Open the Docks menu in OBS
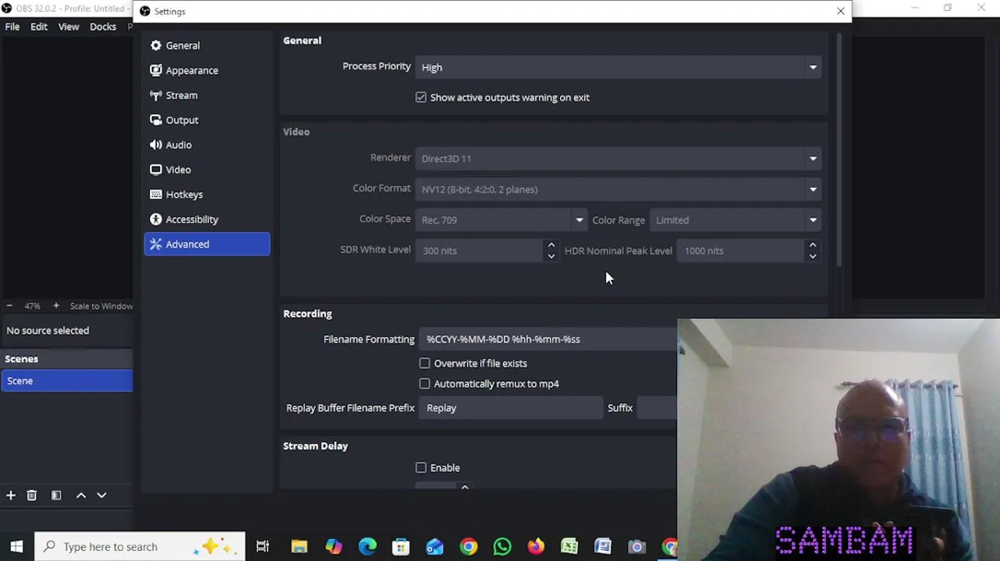Viewport: 1000px width, 561px height. [103, 26]
